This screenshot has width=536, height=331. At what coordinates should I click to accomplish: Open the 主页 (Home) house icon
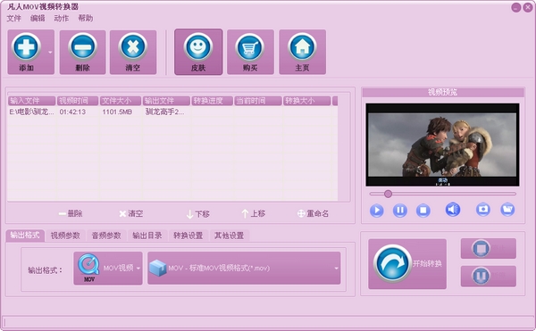(x=302, y=46)
